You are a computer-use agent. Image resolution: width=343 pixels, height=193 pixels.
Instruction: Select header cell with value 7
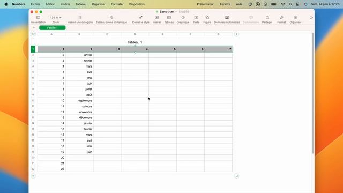(x=218, y=49)
